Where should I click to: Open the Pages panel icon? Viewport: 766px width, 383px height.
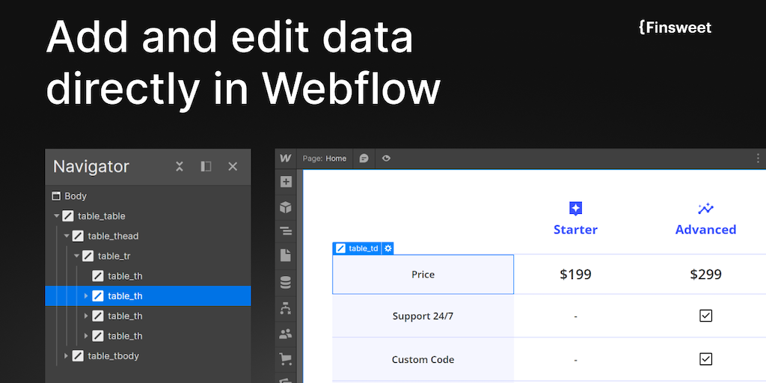coord(286,256)
